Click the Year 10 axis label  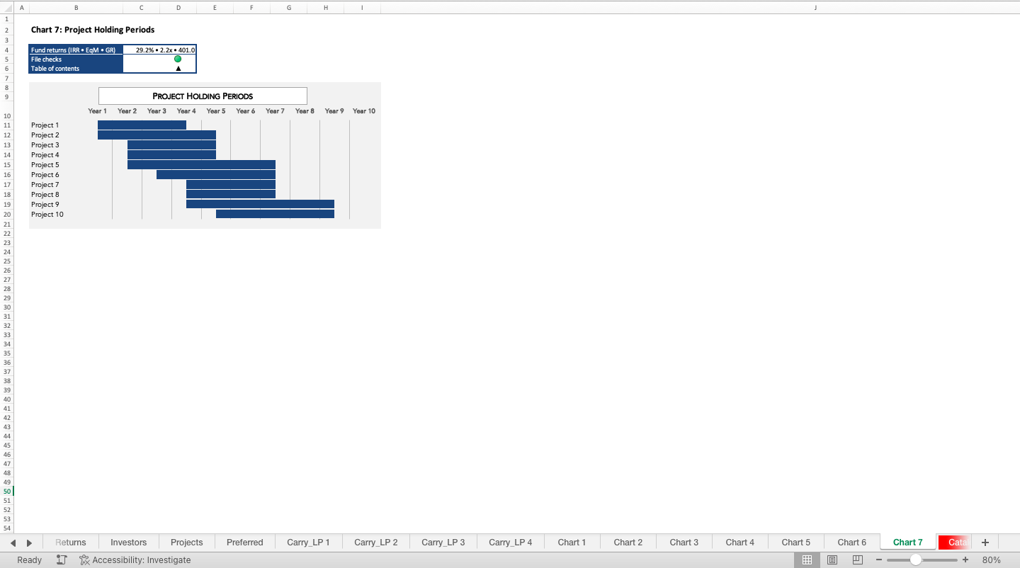364,111
